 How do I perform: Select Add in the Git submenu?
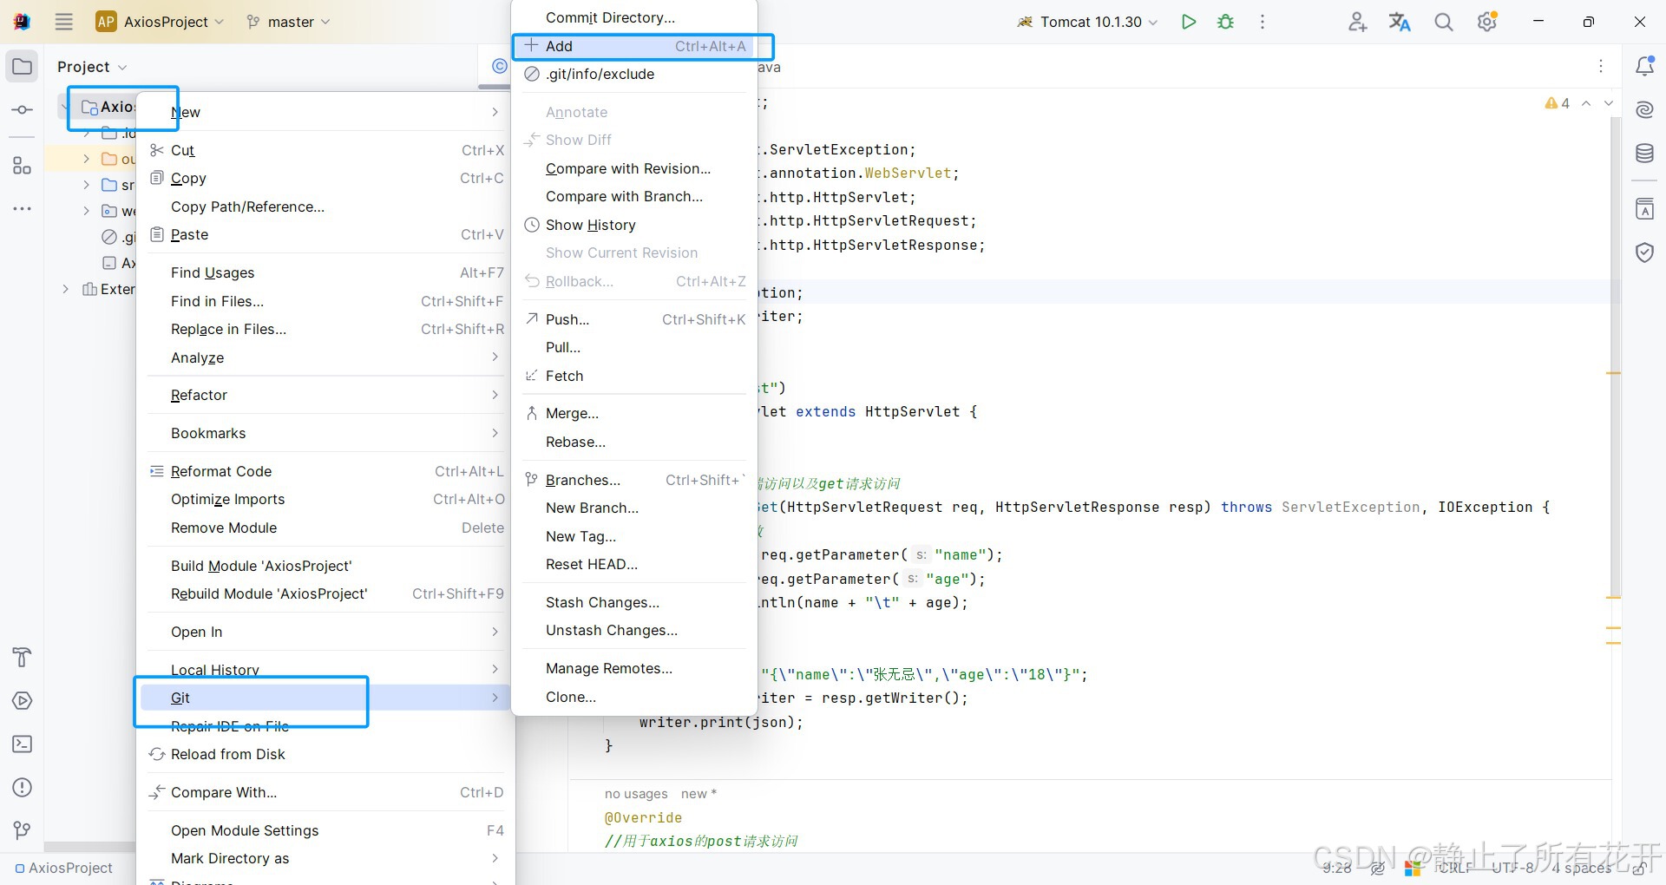pyautogui.click(x=634, y=46)
